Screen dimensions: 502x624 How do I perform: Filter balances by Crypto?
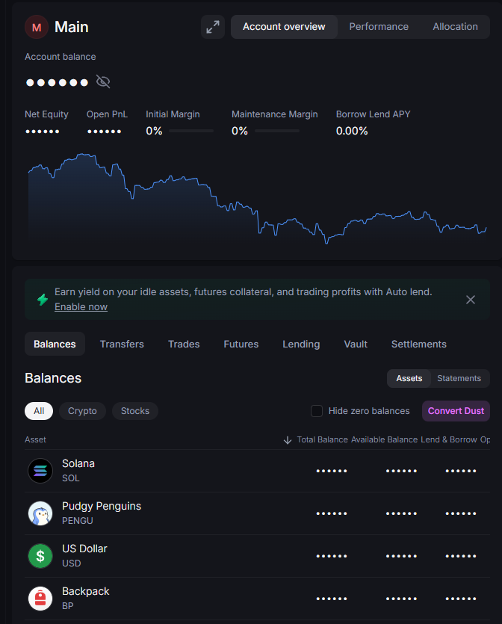82,411
